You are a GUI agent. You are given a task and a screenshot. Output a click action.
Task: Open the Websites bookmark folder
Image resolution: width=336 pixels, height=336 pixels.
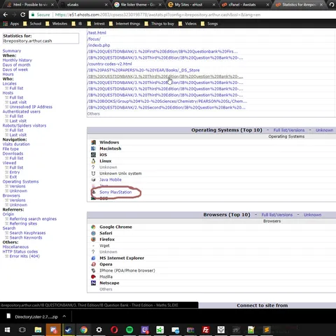56,24
